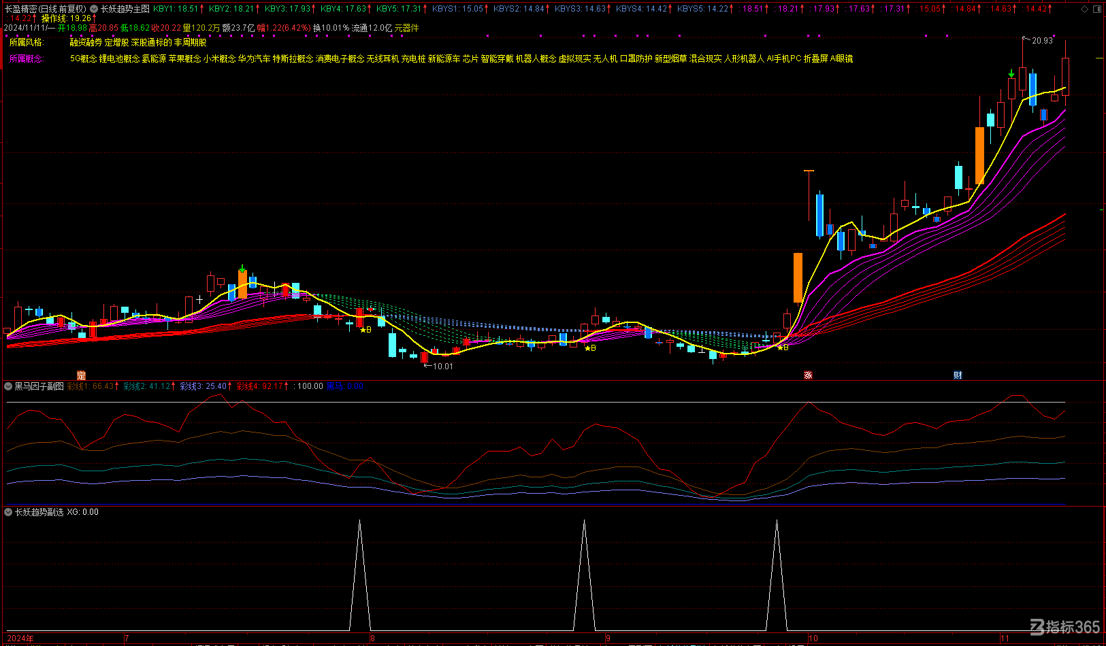Click the month 8 timeline marker
This screenshot has width=1106, height=646.
pos(372,639)
